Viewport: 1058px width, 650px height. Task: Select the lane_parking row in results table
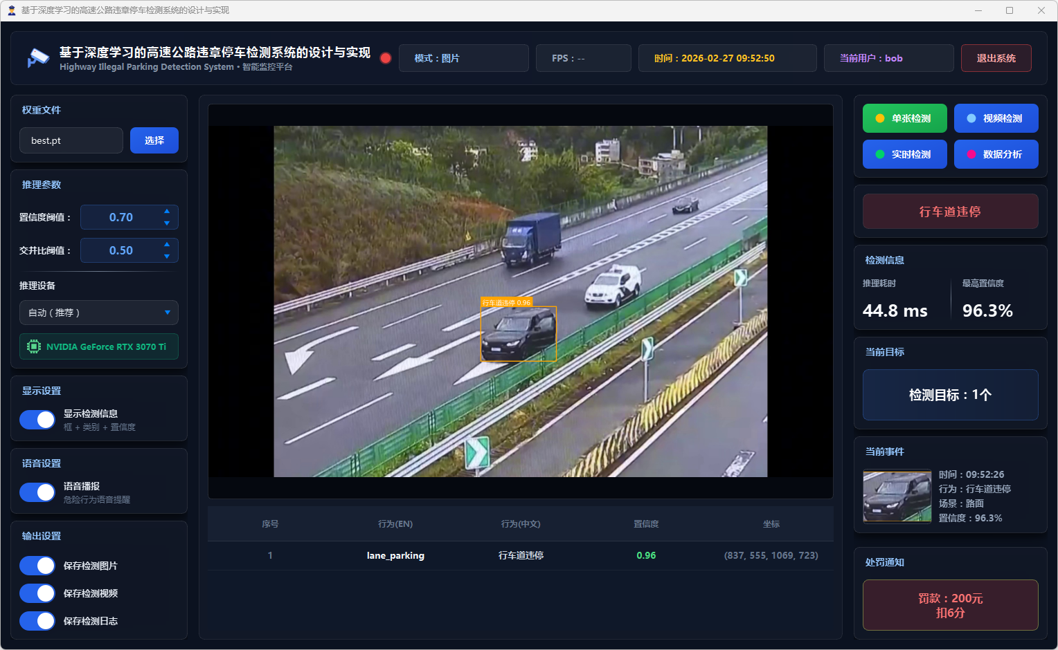click(x=520, y=555)
